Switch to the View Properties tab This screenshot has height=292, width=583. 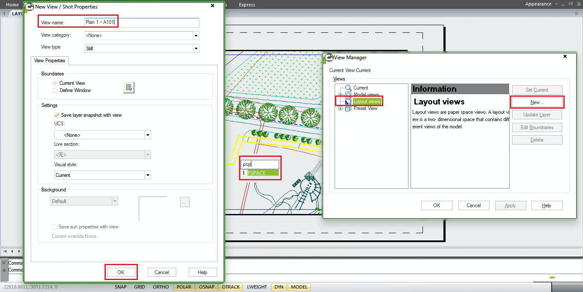pos(50,61)
